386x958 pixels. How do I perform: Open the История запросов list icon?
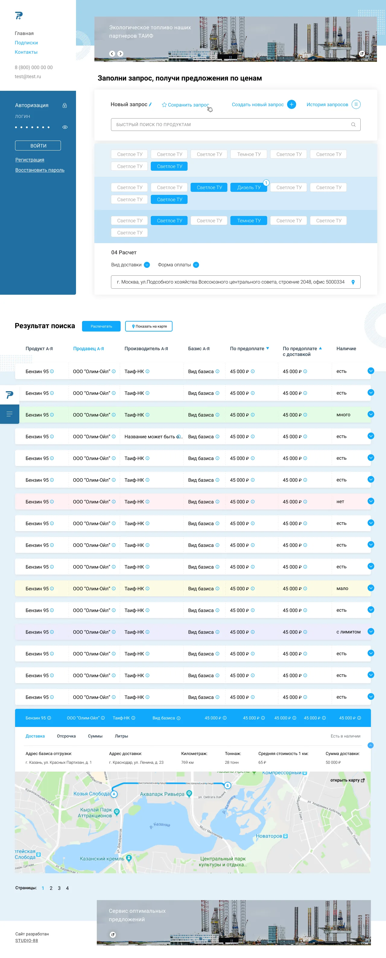(x=356, y=104)
